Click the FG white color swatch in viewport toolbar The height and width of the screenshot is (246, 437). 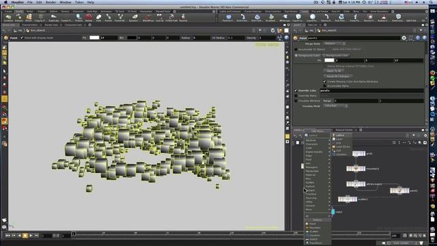94,38
